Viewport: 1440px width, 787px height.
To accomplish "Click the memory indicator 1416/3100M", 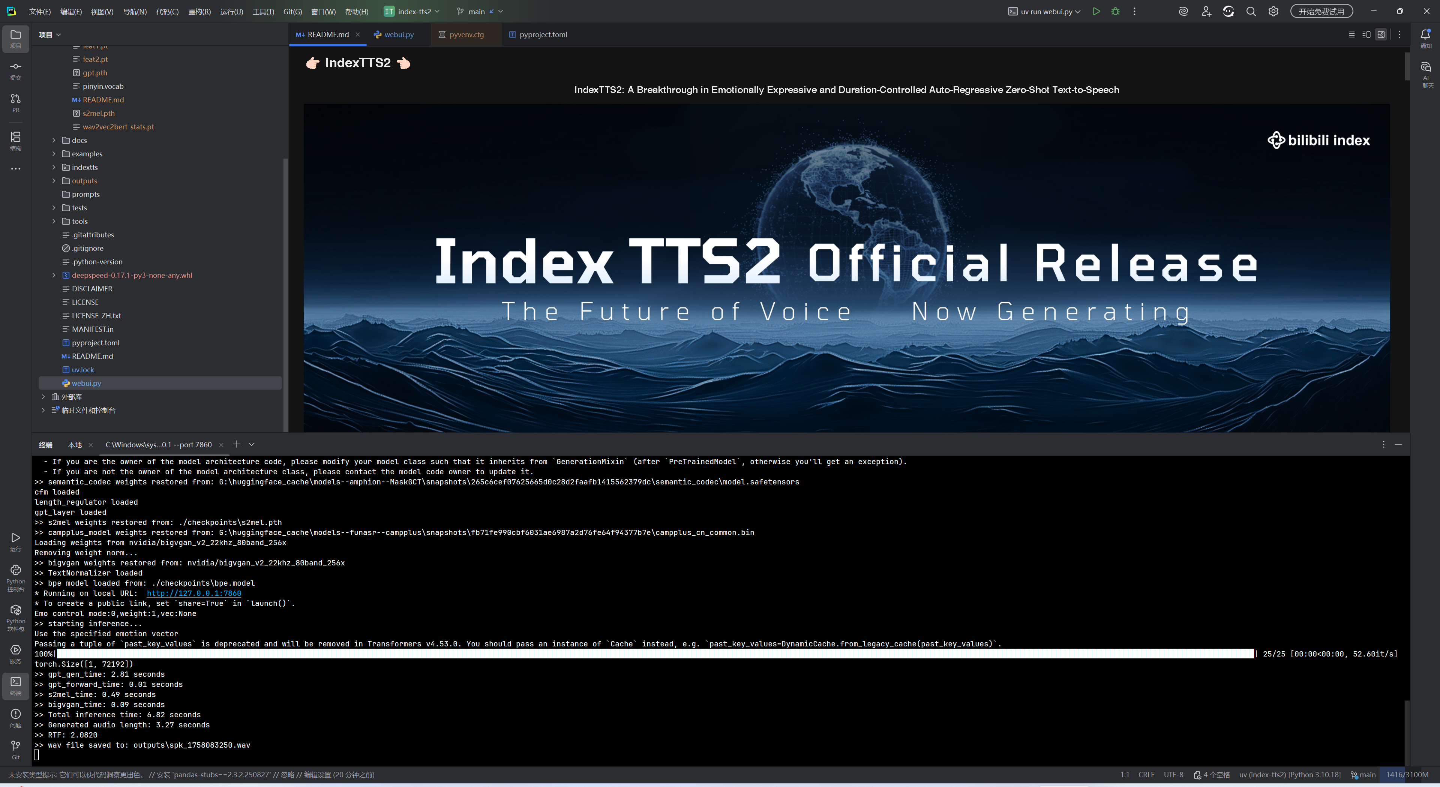I will point(1407,775).
